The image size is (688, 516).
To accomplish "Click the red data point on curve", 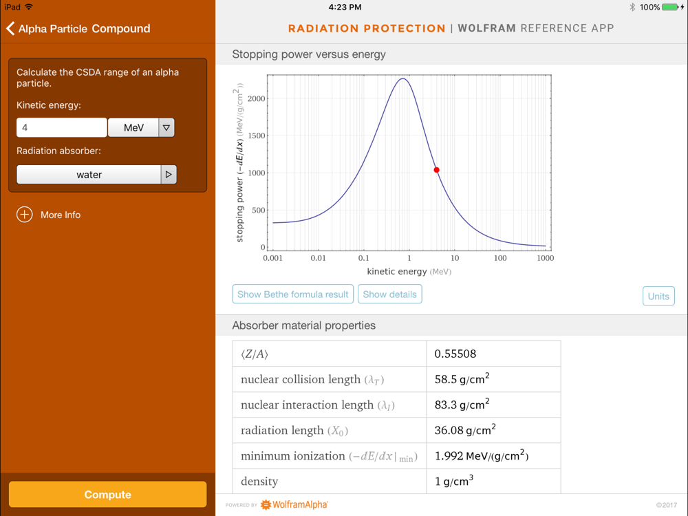I will (x=437, y=170).
